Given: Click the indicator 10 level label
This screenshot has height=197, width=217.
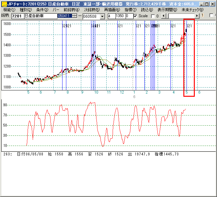Looking at the screenshot, I should click(x=5, y=146).
